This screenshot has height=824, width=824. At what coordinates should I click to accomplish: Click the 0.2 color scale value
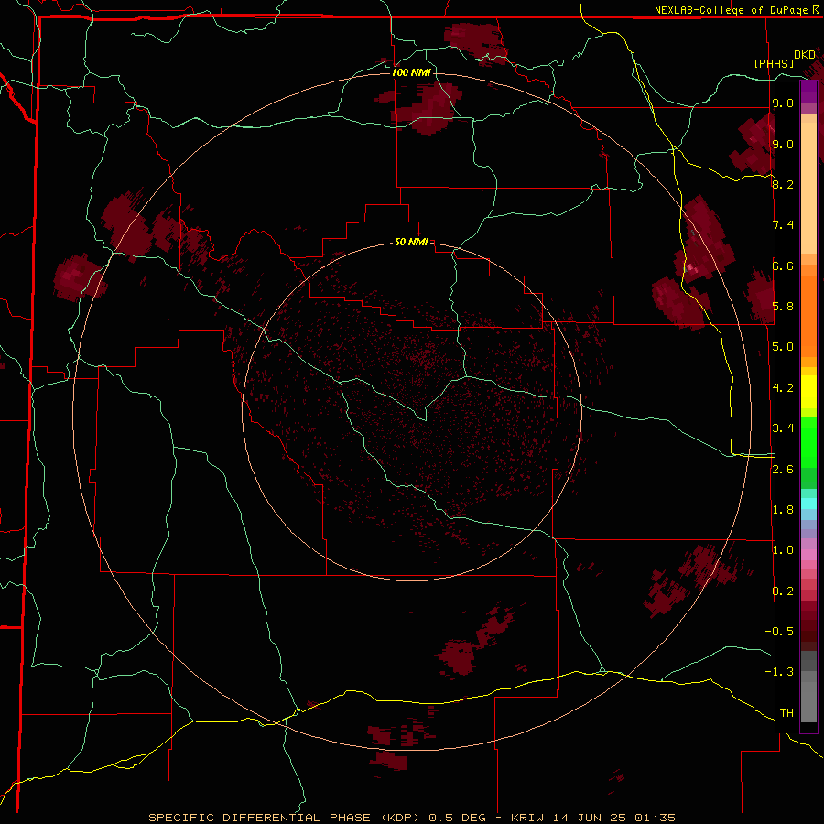click(783, 591)
